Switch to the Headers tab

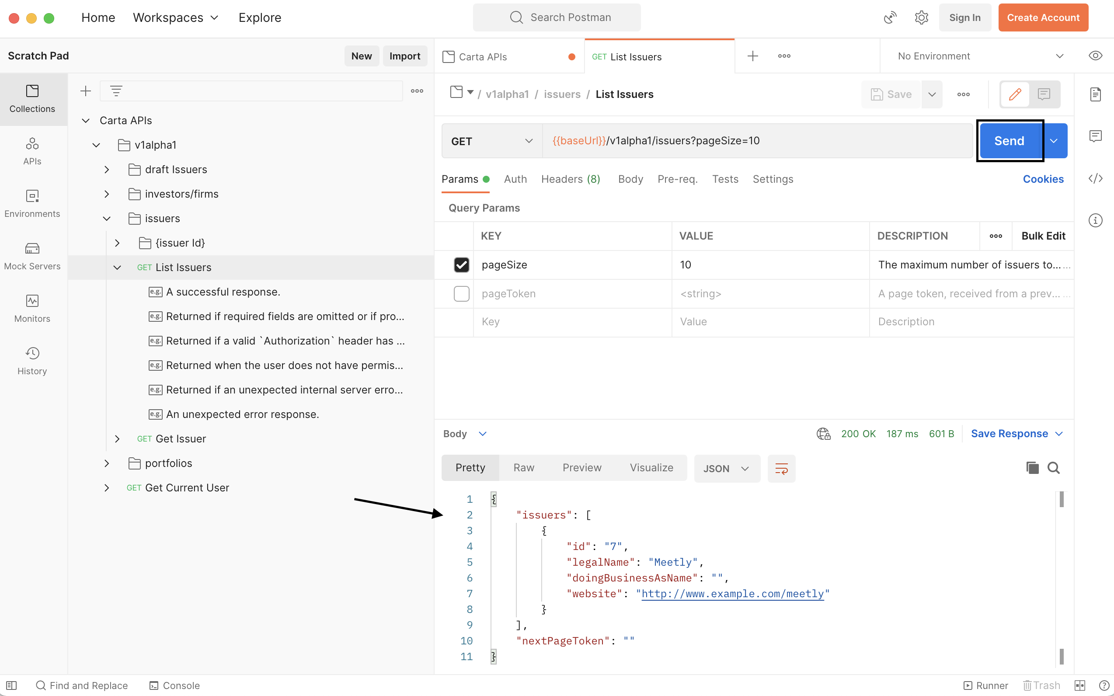[571, 179]
